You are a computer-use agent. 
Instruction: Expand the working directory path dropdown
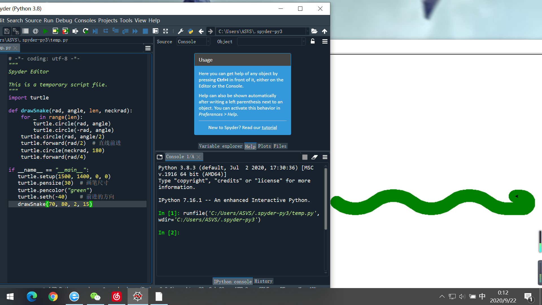tap(307, 31)
